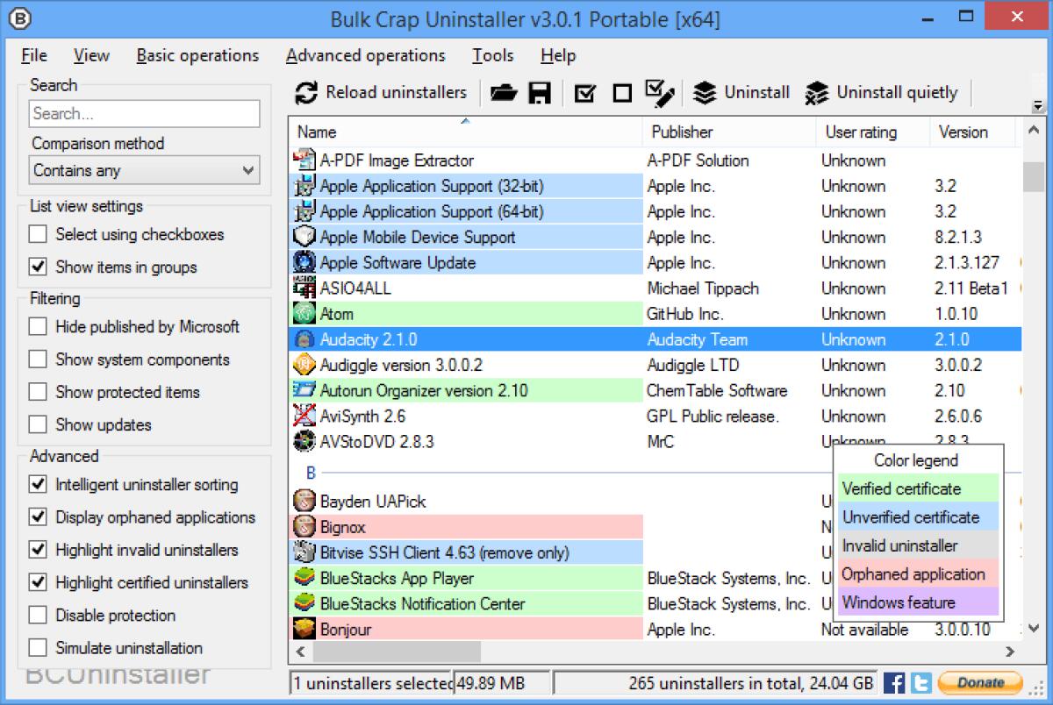Click the invert selection toolbar icon
The width and height of the screenshot is (1053, 705).
(x=659, y=92)
